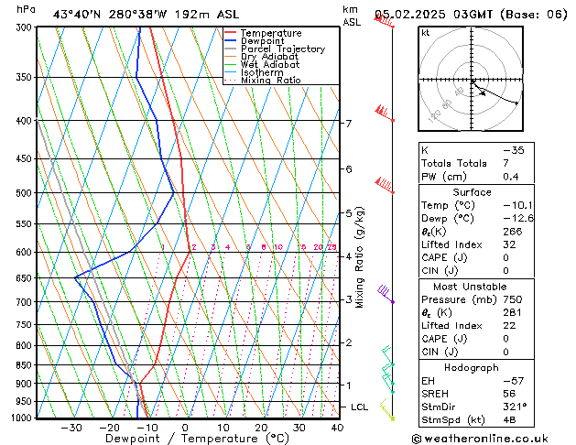Click the '1000' hPa pressure label
Viewport: 576px width, 445px height.
click(23, 418)
